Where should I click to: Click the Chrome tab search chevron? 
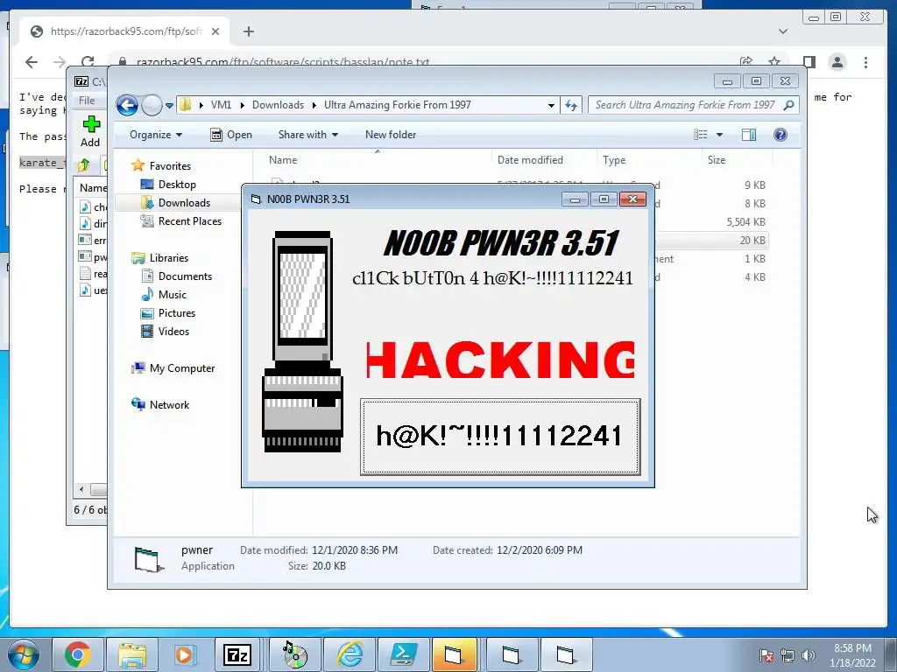(x=783, y=31)
